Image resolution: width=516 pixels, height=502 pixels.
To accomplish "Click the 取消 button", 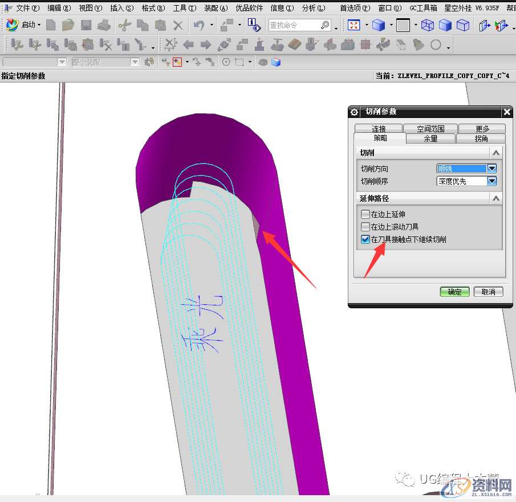I will (x=488, y=292).
